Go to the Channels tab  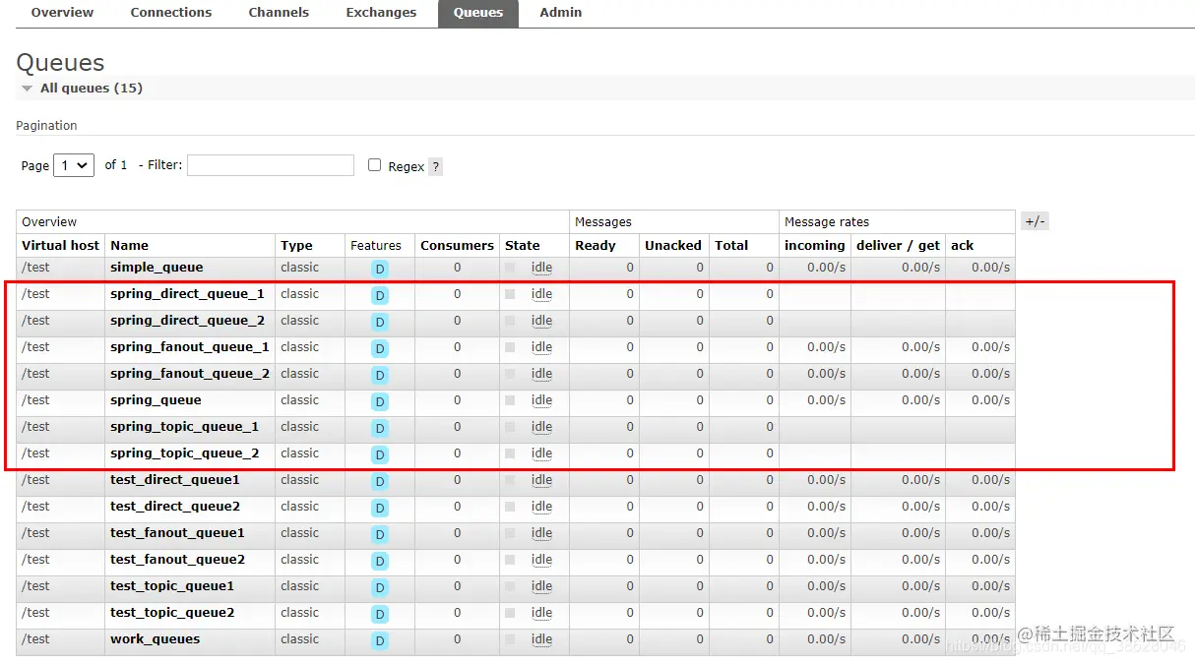coord(279,13)
